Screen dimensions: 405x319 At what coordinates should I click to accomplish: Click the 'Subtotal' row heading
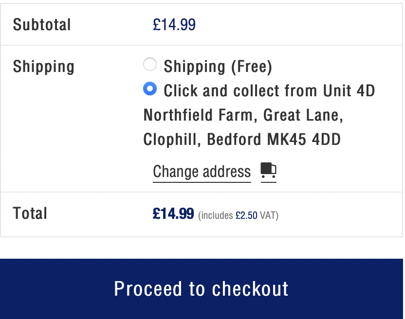pyautogui.click(x=42, y=25)
